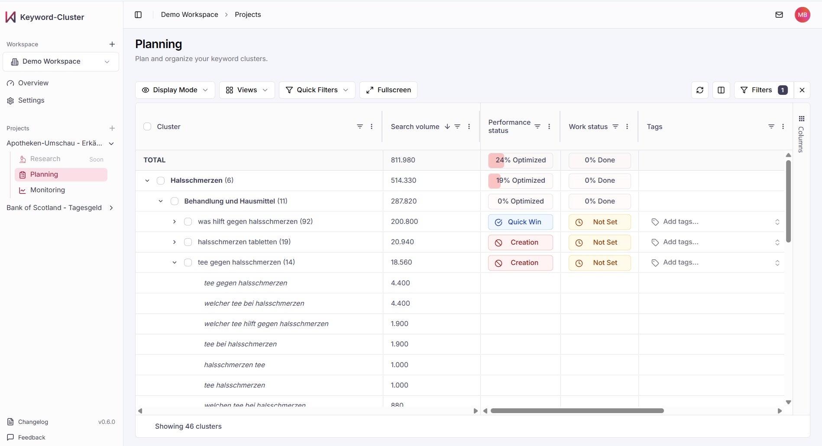
Task: Click the Fullscreen button
Action: pyautogui.click(x=388, y=90)
